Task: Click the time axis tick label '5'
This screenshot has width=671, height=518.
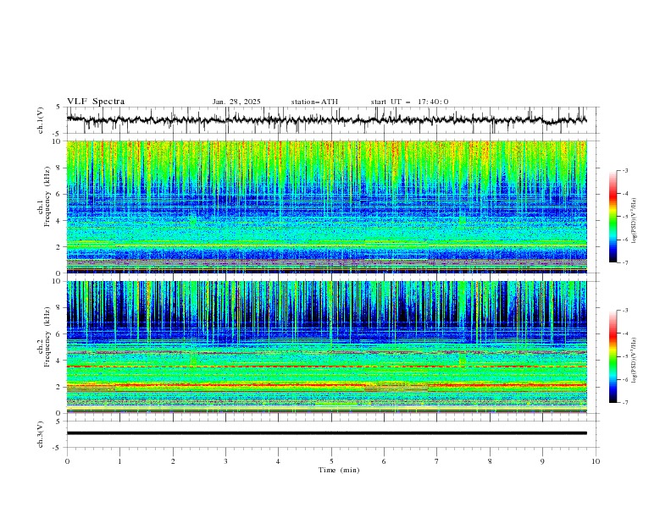Action: pyautogui.click(x=331, y=461)
